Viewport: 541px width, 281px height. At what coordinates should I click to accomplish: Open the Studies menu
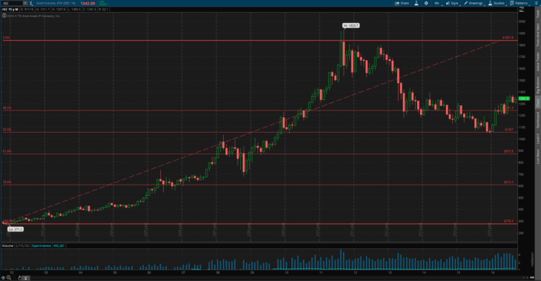point(497,3)
